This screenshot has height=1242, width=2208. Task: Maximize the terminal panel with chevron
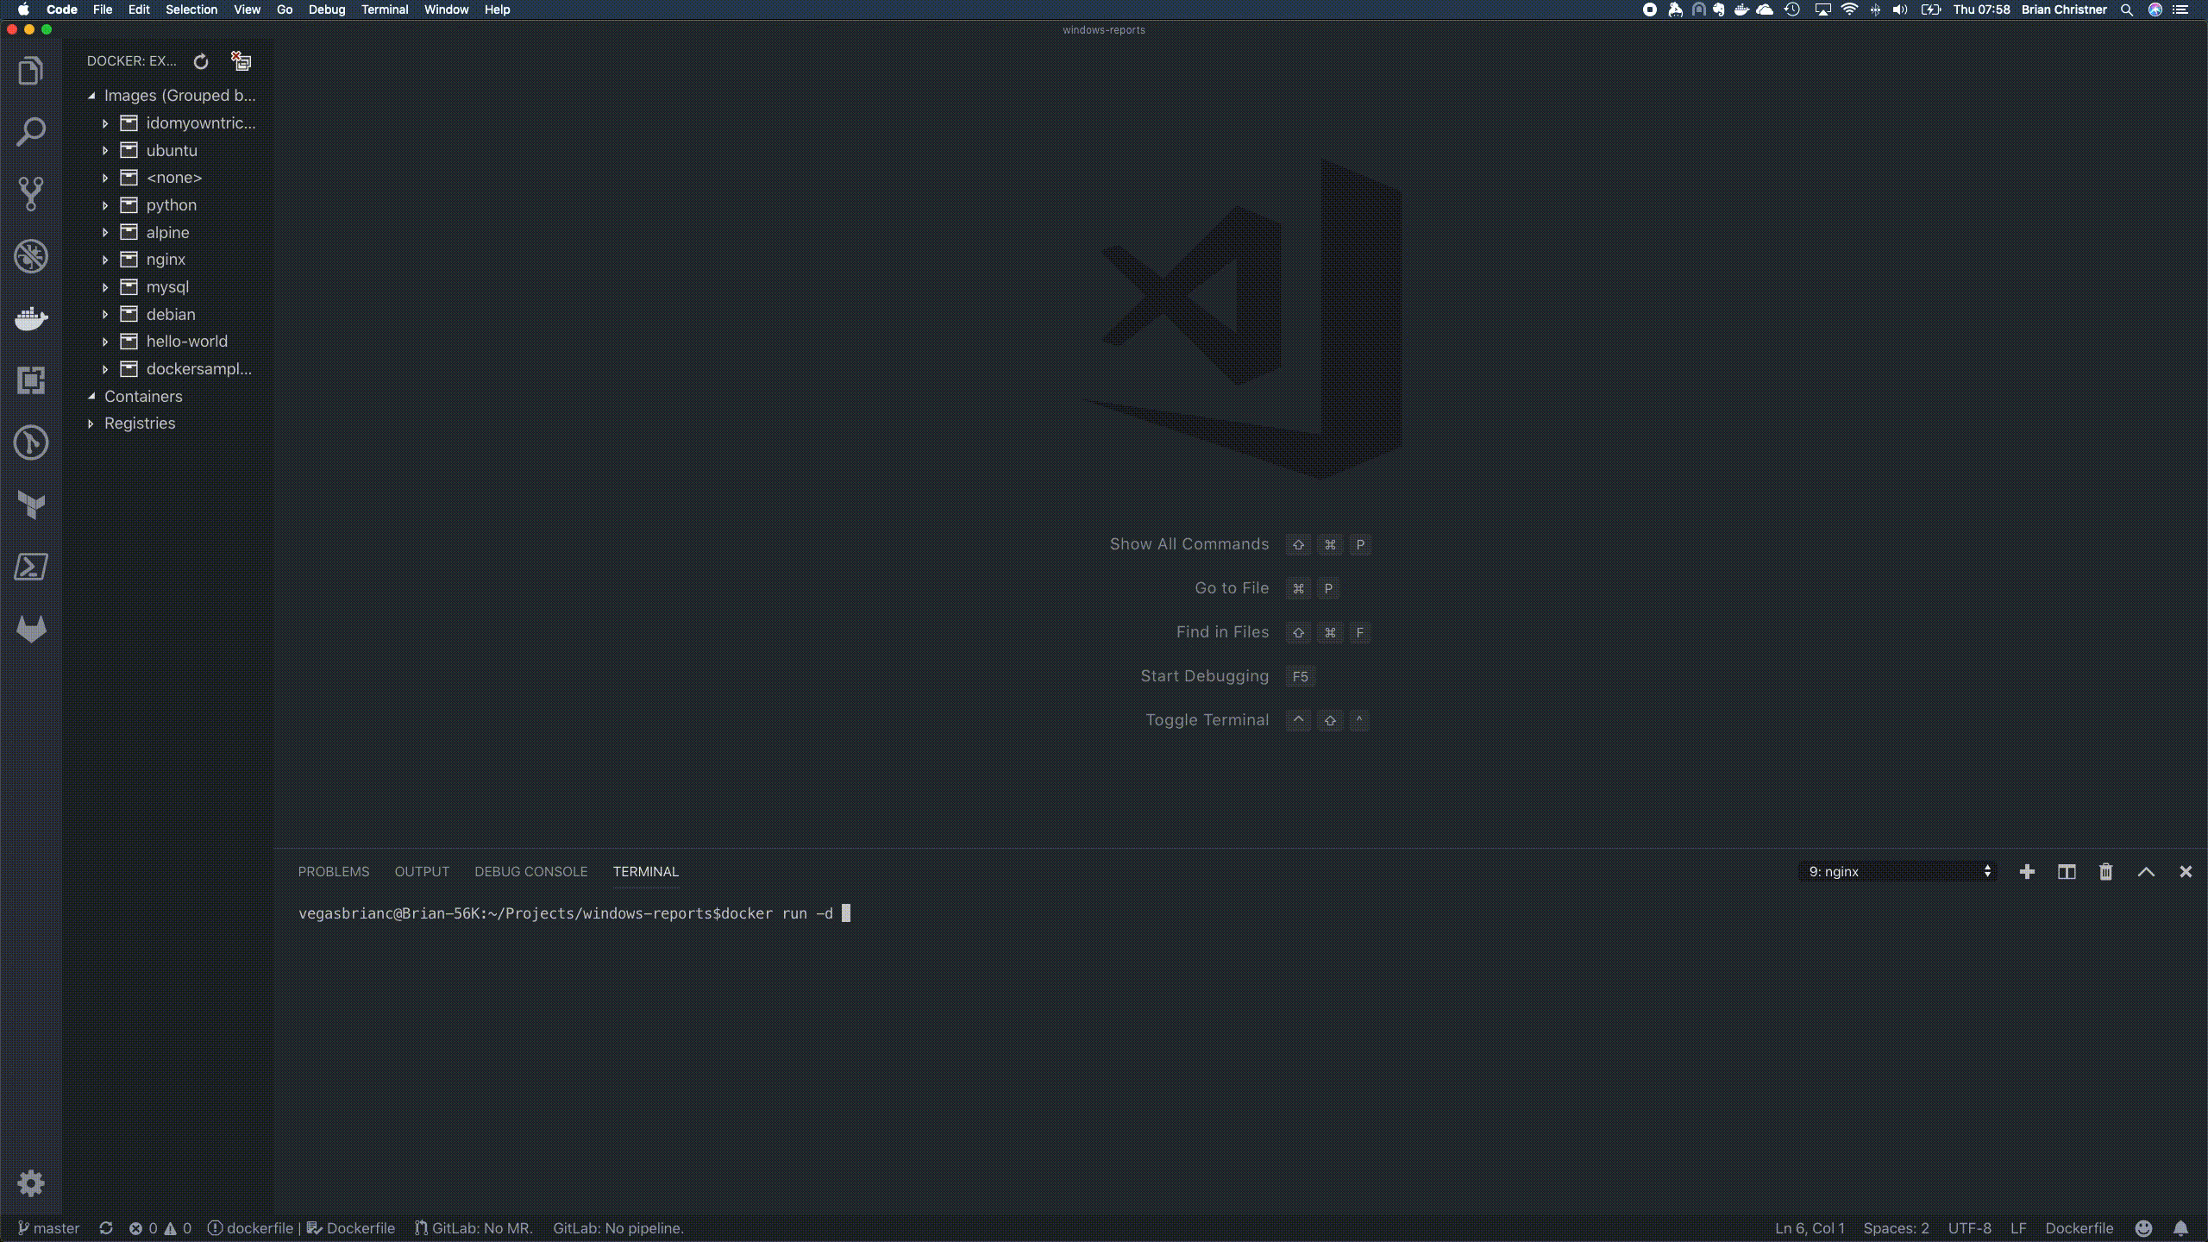pyautogui.click(x=2146, y=872)
